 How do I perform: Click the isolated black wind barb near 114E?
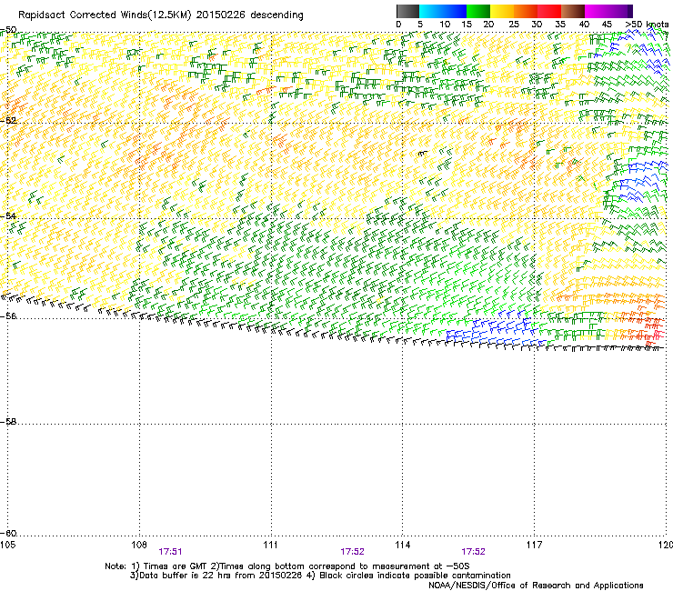tap(423, 154)
